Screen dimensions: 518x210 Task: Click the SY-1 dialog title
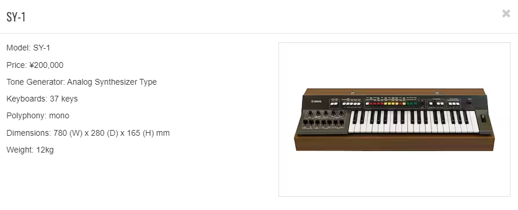(x=16, y=17)
